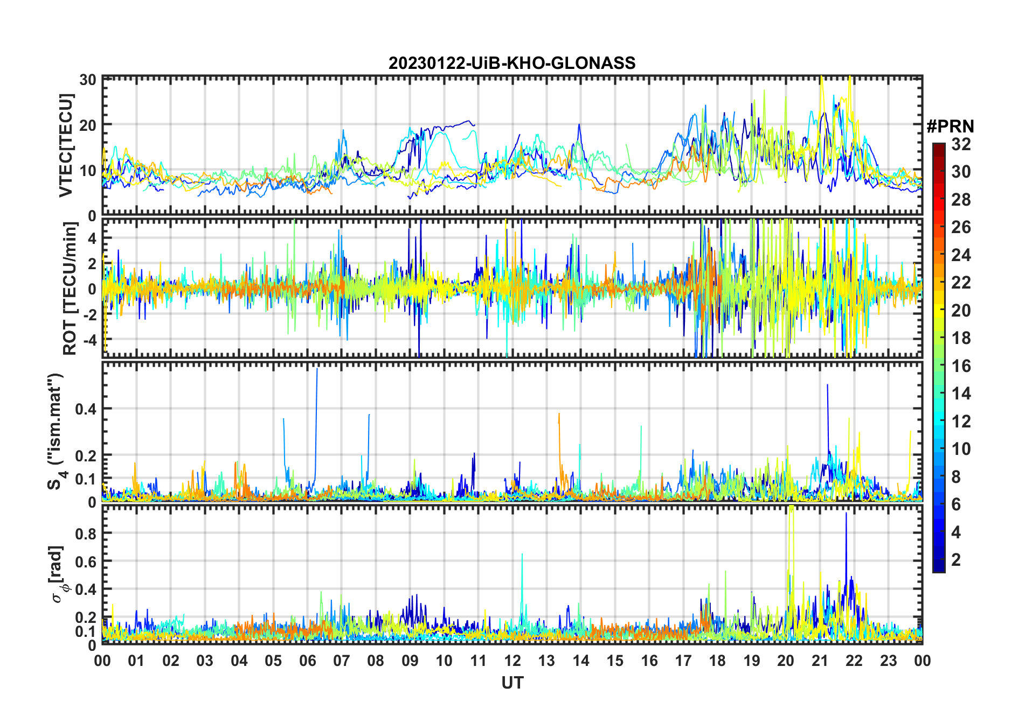The width and height of the screenshot is (1025, 716).
Task: Click the 16 label on PRN colorbar
Action: coord(961,366)
